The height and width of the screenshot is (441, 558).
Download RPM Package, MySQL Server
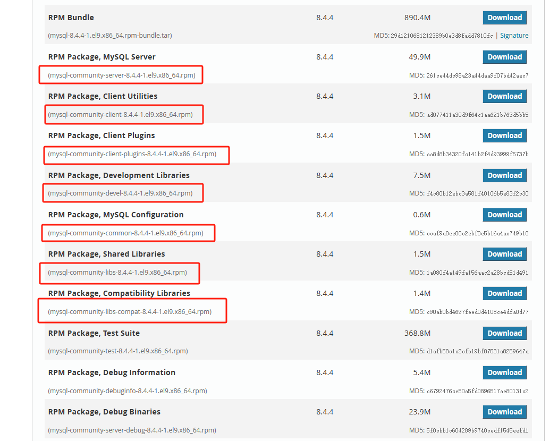505,57
